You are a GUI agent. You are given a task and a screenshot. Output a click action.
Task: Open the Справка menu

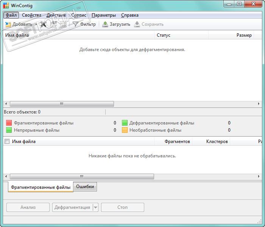coord(130,15)
